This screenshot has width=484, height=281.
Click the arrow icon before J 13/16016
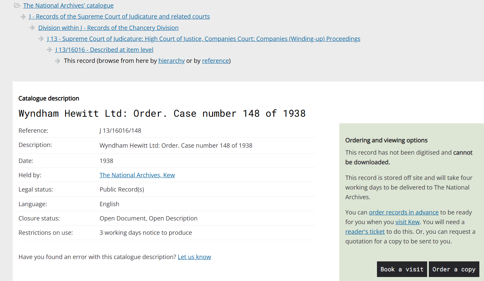(x=49, y=50)
